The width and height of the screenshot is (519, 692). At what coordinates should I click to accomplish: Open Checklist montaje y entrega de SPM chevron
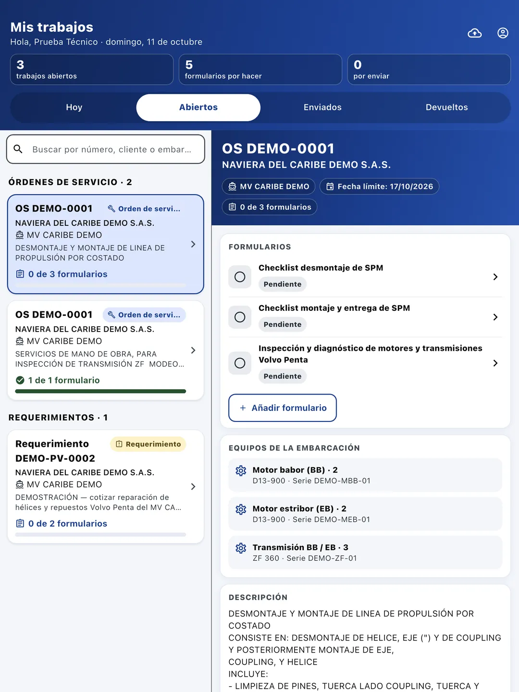(x=495, y=317)
